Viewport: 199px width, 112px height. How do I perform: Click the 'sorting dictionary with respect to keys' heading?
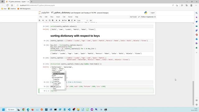click(x=75, y=36)
